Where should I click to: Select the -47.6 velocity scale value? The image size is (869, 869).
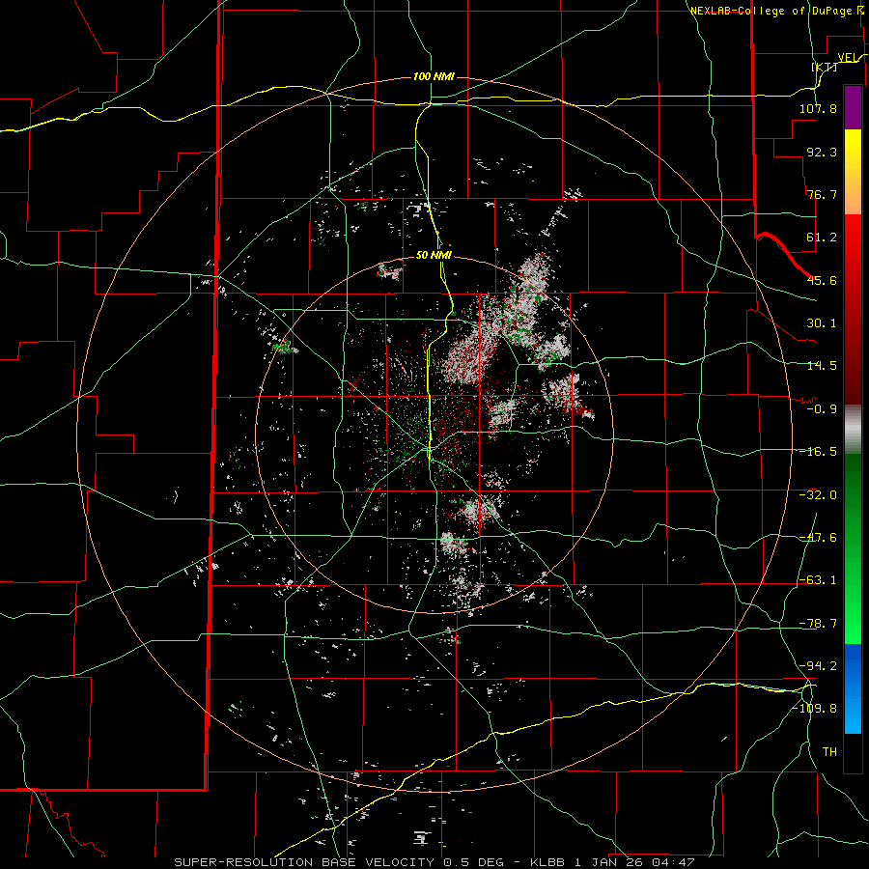(x=818, y=538)
